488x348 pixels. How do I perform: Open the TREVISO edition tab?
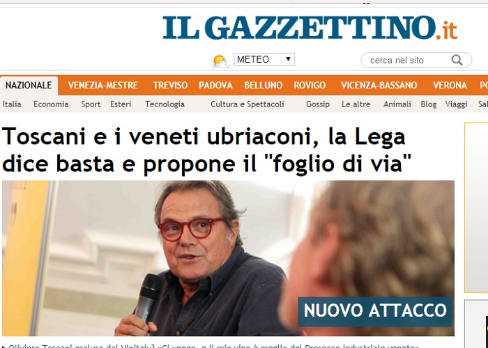170,86
